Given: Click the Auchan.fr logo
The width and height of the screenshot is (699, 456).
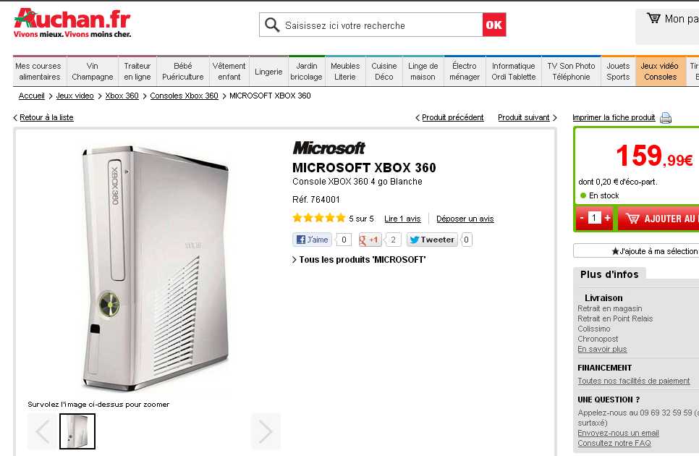Looking at the screenshot, I should pyautogui.click(x=72, y=23).
